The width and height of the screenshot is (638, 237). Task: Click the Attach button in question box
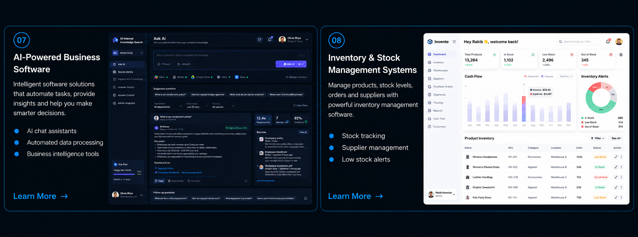[184, 64]
